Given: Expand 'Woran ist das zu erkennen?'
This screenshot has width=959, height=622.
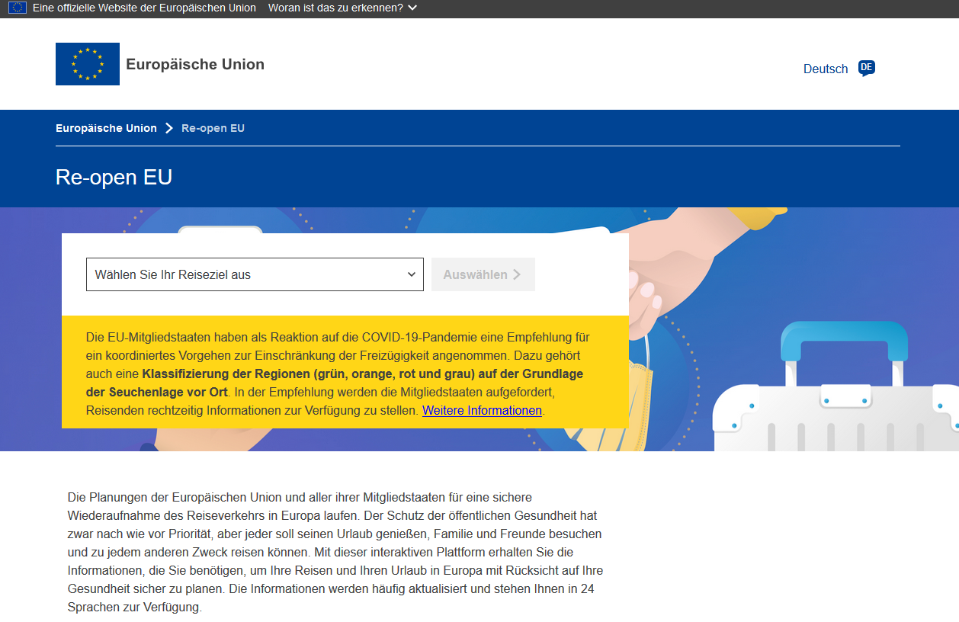Looking at the screenshot, I should coord(342,8).
